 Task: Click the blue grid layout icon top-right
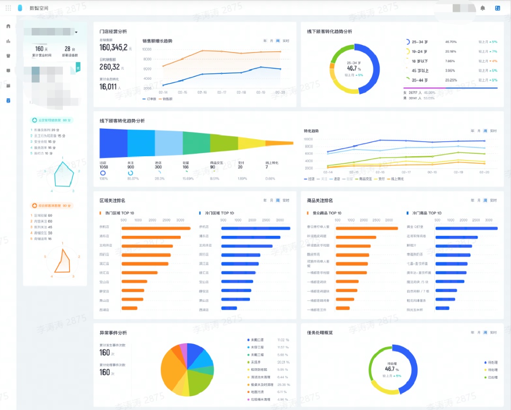[x=497, y=8]
